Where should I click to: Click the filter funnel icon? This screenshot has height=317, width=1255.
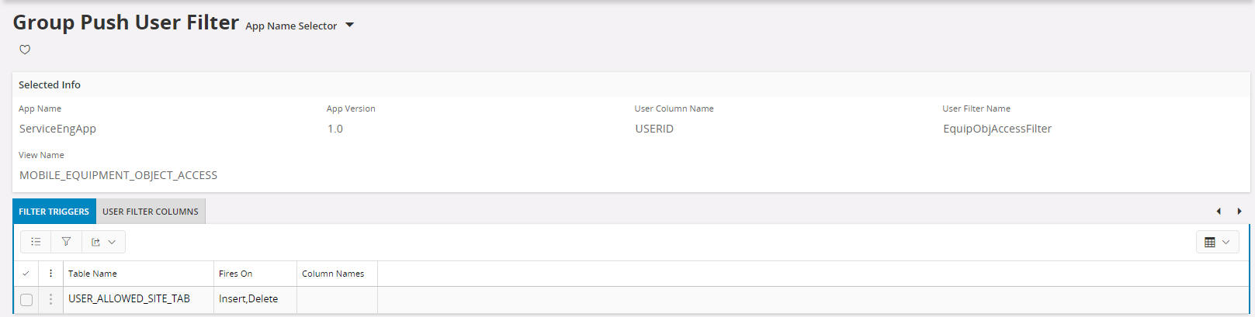tap(66, 242)
